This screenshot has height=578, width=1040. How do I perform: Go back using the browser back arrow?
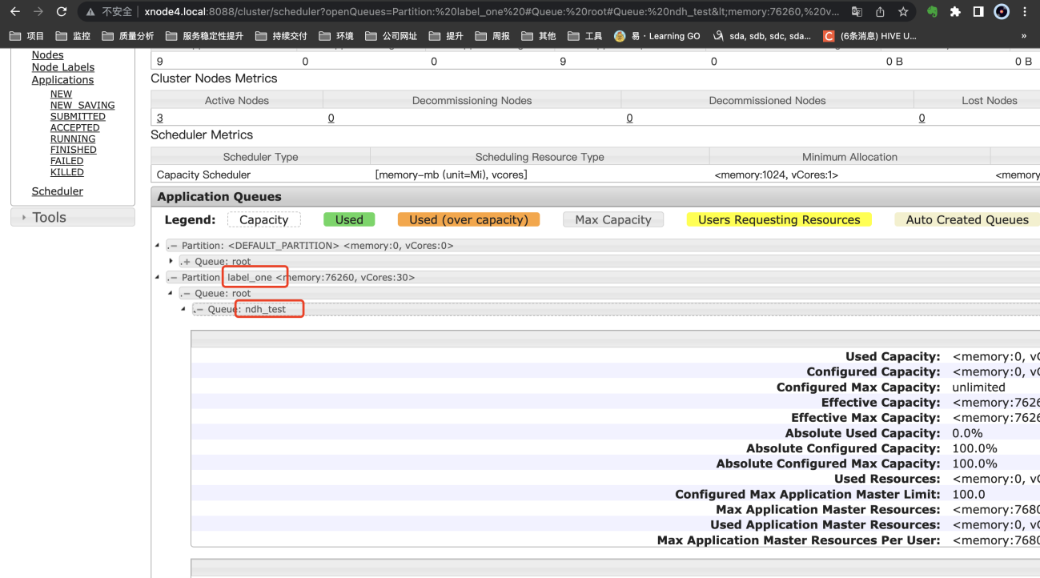tap(14, 12)
